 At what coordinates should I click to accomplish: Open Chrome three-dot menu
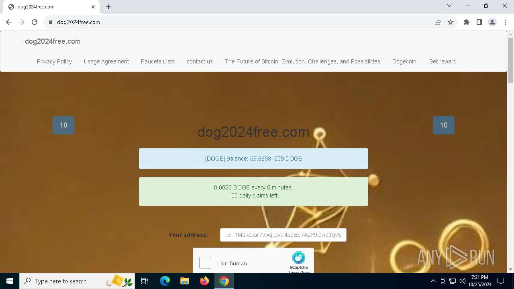tap(505, 22)
